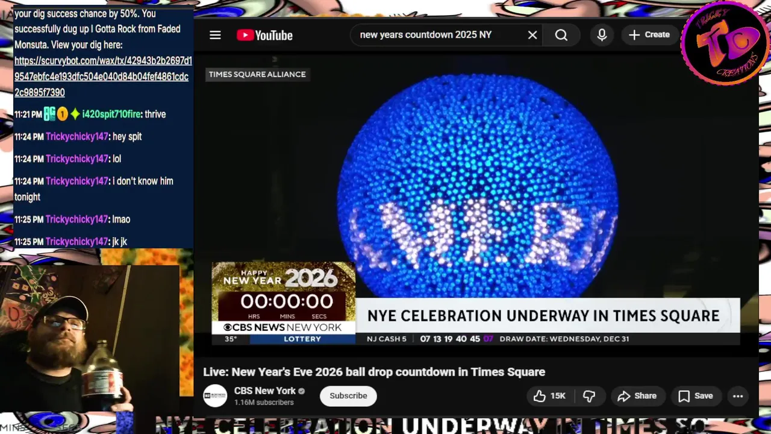Image resolution: width=771 pixels, height=434 pixels.
Task: Go to the YouTube home logo
Action: [x=264, y=35]
